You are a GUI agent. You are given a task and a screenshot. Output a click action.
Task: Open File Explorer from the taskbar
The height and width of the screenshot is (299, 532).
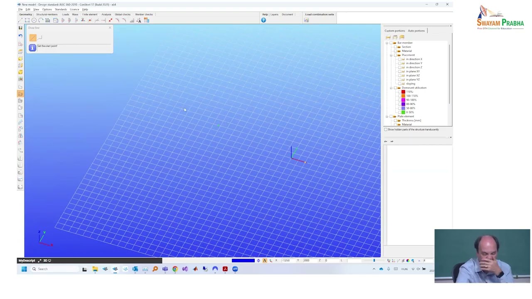[x=95, y=269]
